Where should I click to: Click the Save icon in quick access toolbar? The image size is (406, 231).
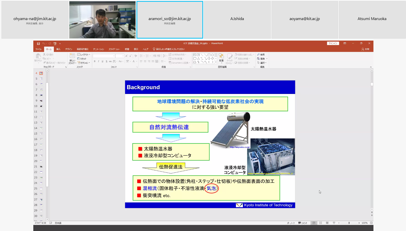38,44
